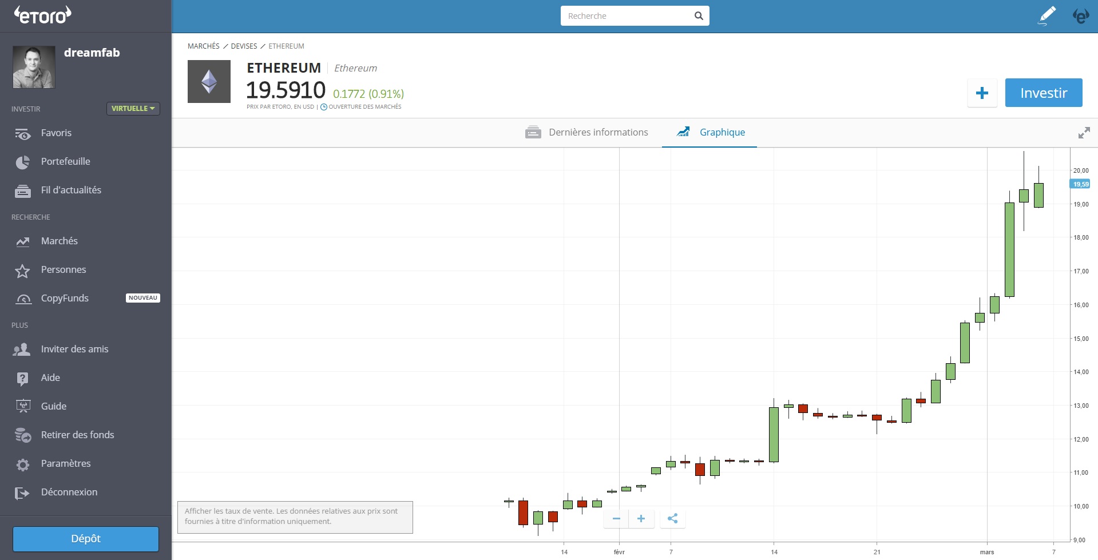This screenshot has height=560, width=1098.
Task: Click the Aide question mark icon
Action: coord(23,379)
